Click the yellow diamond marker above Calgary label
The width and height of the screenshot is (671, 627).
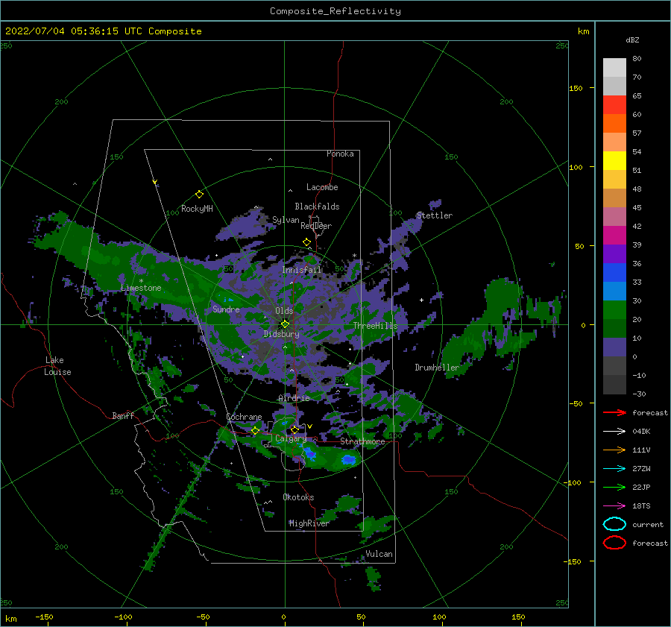[294, 429]
